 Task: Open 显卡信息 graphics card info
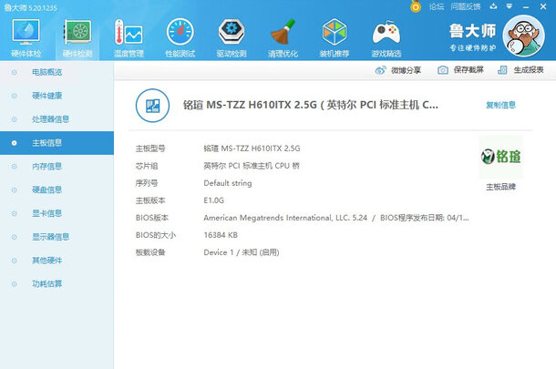point(47,213)
